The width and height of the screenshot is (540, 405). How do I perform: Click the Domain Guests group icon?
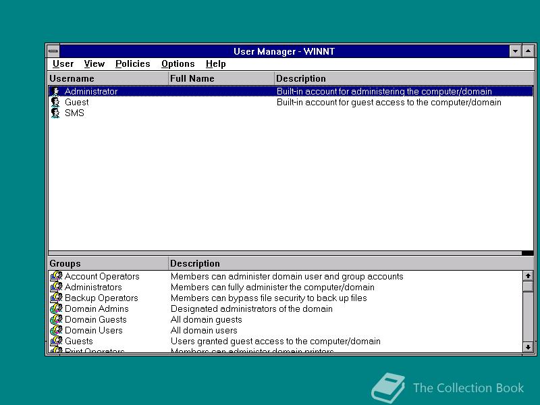click(x=56, y=319)
